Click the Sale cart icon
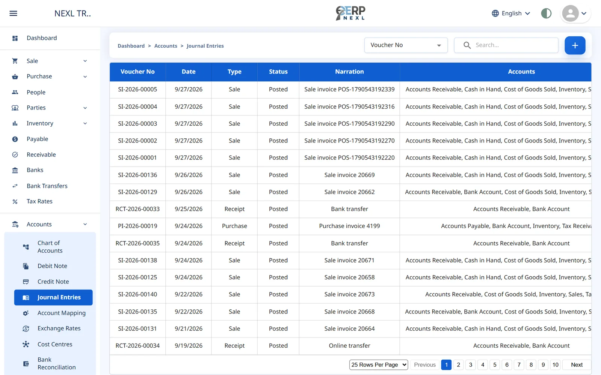Image resolution: width=601 pixels, height=375 pixels. coord(15,61)
